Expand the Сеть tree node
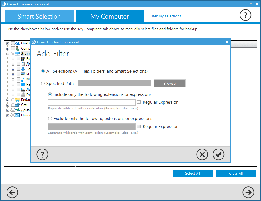This screenshot has height=201, width=261. point(7,105)
